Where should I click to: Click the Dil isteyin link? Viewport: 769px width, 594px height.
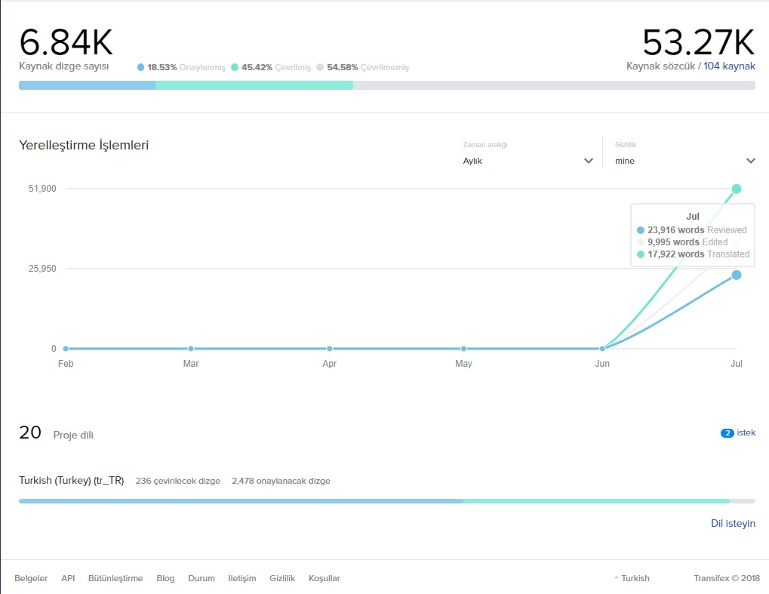tap(732, 523)
